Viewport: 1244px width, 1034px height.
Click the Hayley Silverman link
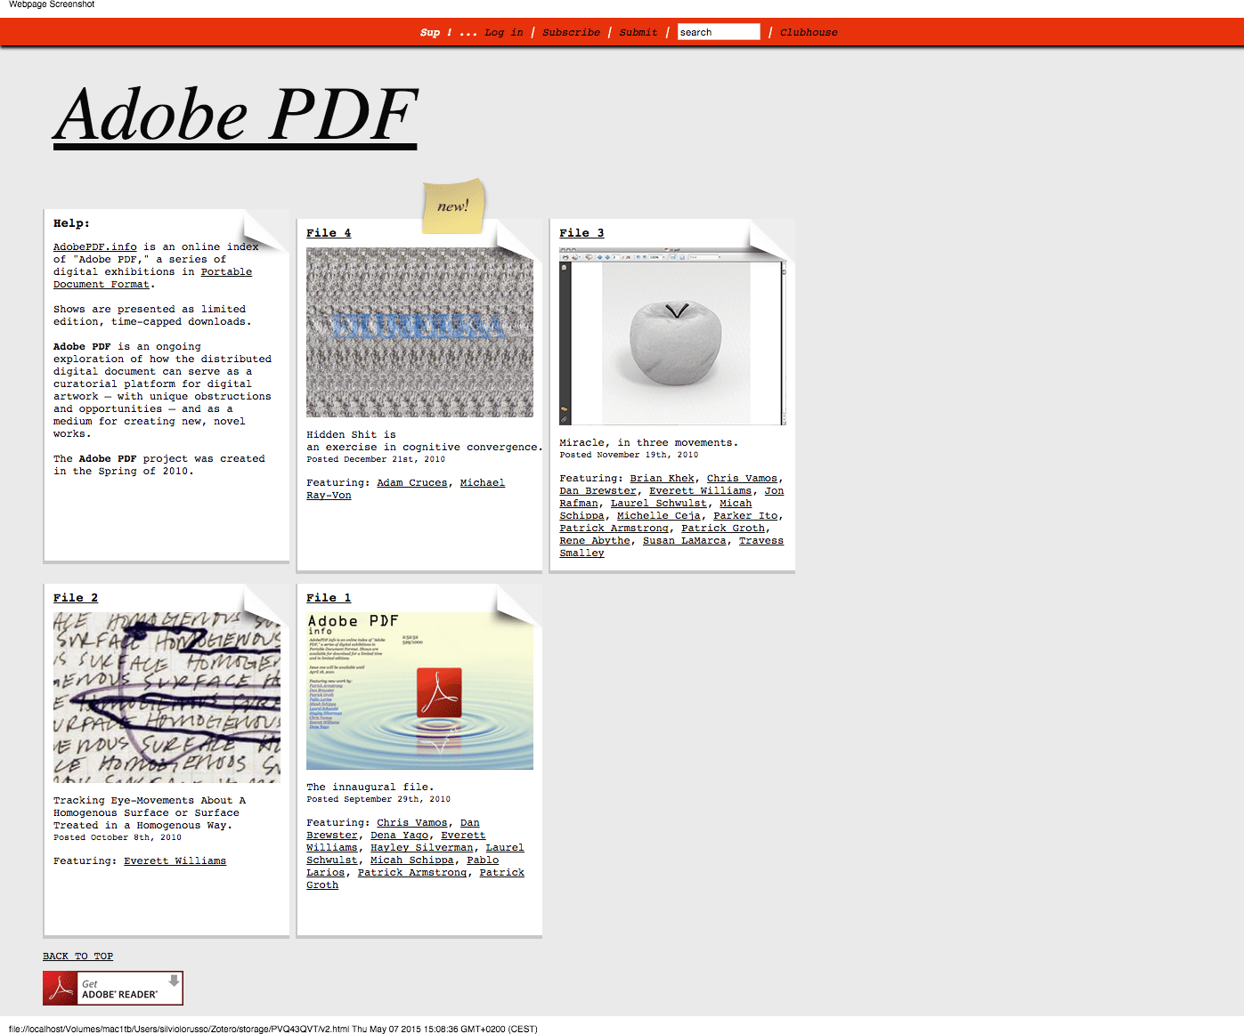[421, 848]
